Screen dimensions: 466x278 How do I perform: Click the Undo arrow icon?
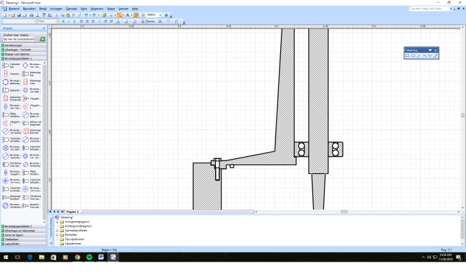click(x=86, y=15)
